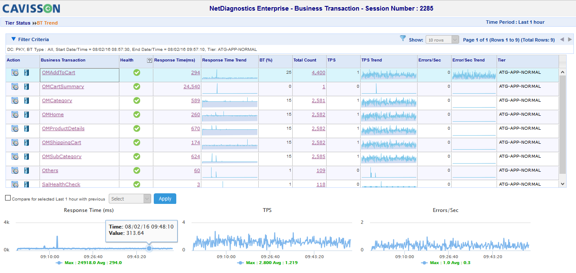Click the Apply button
Viewport: 576px width, 273px height.
pos(165,199)
